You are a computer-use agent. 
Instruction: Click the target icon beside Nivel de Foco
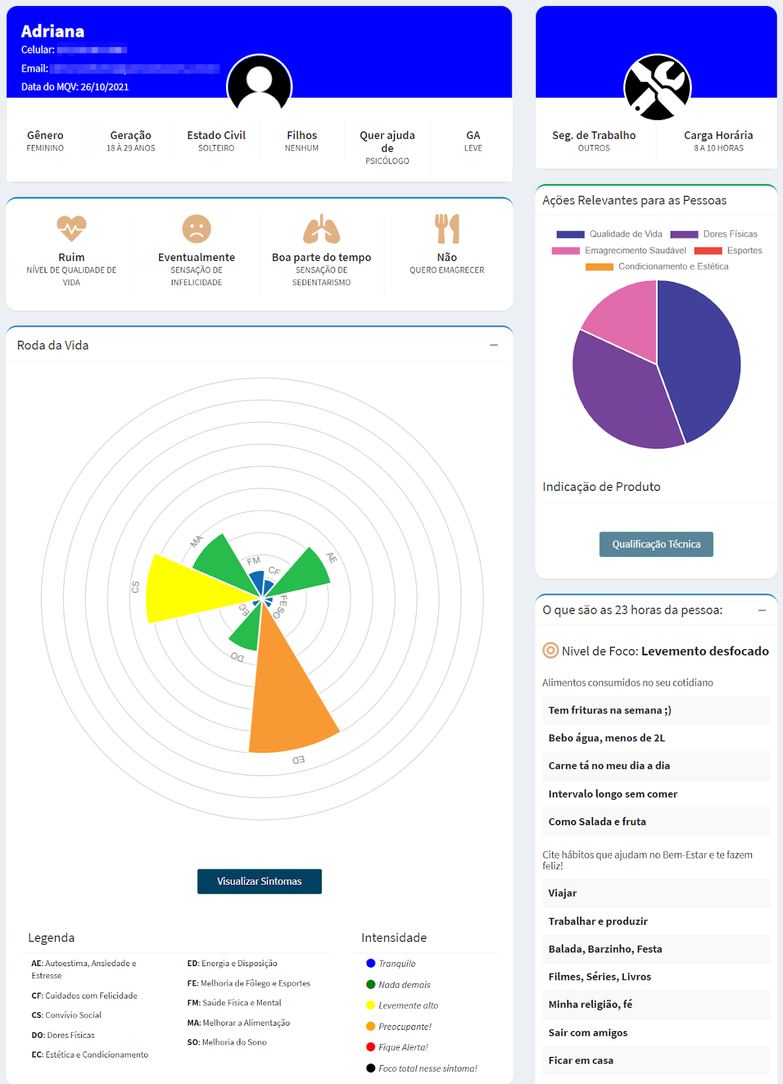[550, 650]
